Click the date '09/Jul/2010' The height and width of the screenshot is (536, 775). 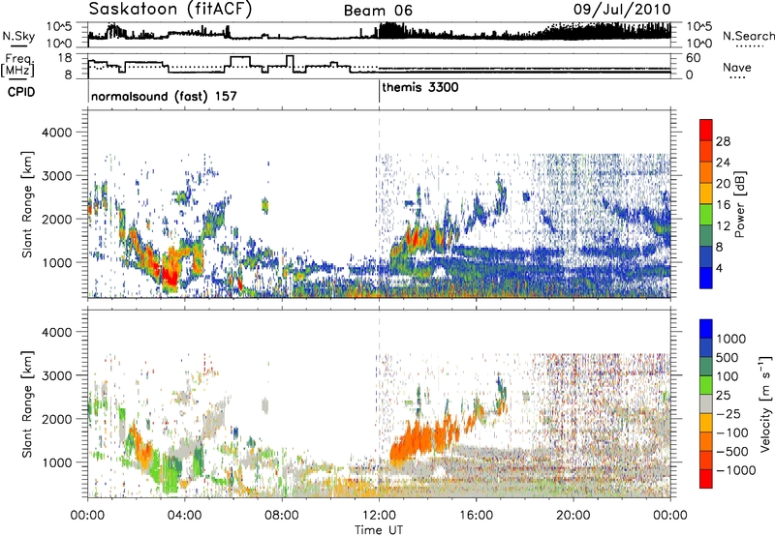[622, 9]
